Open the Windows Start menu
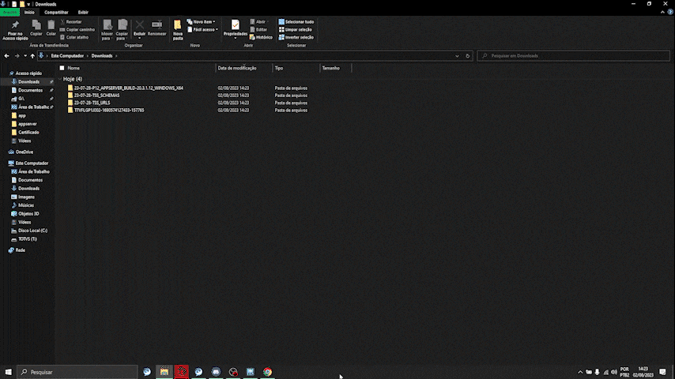This screenshot has width=675, height=379. pyautogui.click(x=8, y=372)
